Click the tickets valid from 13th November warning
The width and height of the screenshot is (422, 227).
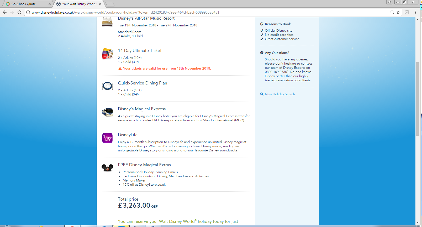point(167,69)
